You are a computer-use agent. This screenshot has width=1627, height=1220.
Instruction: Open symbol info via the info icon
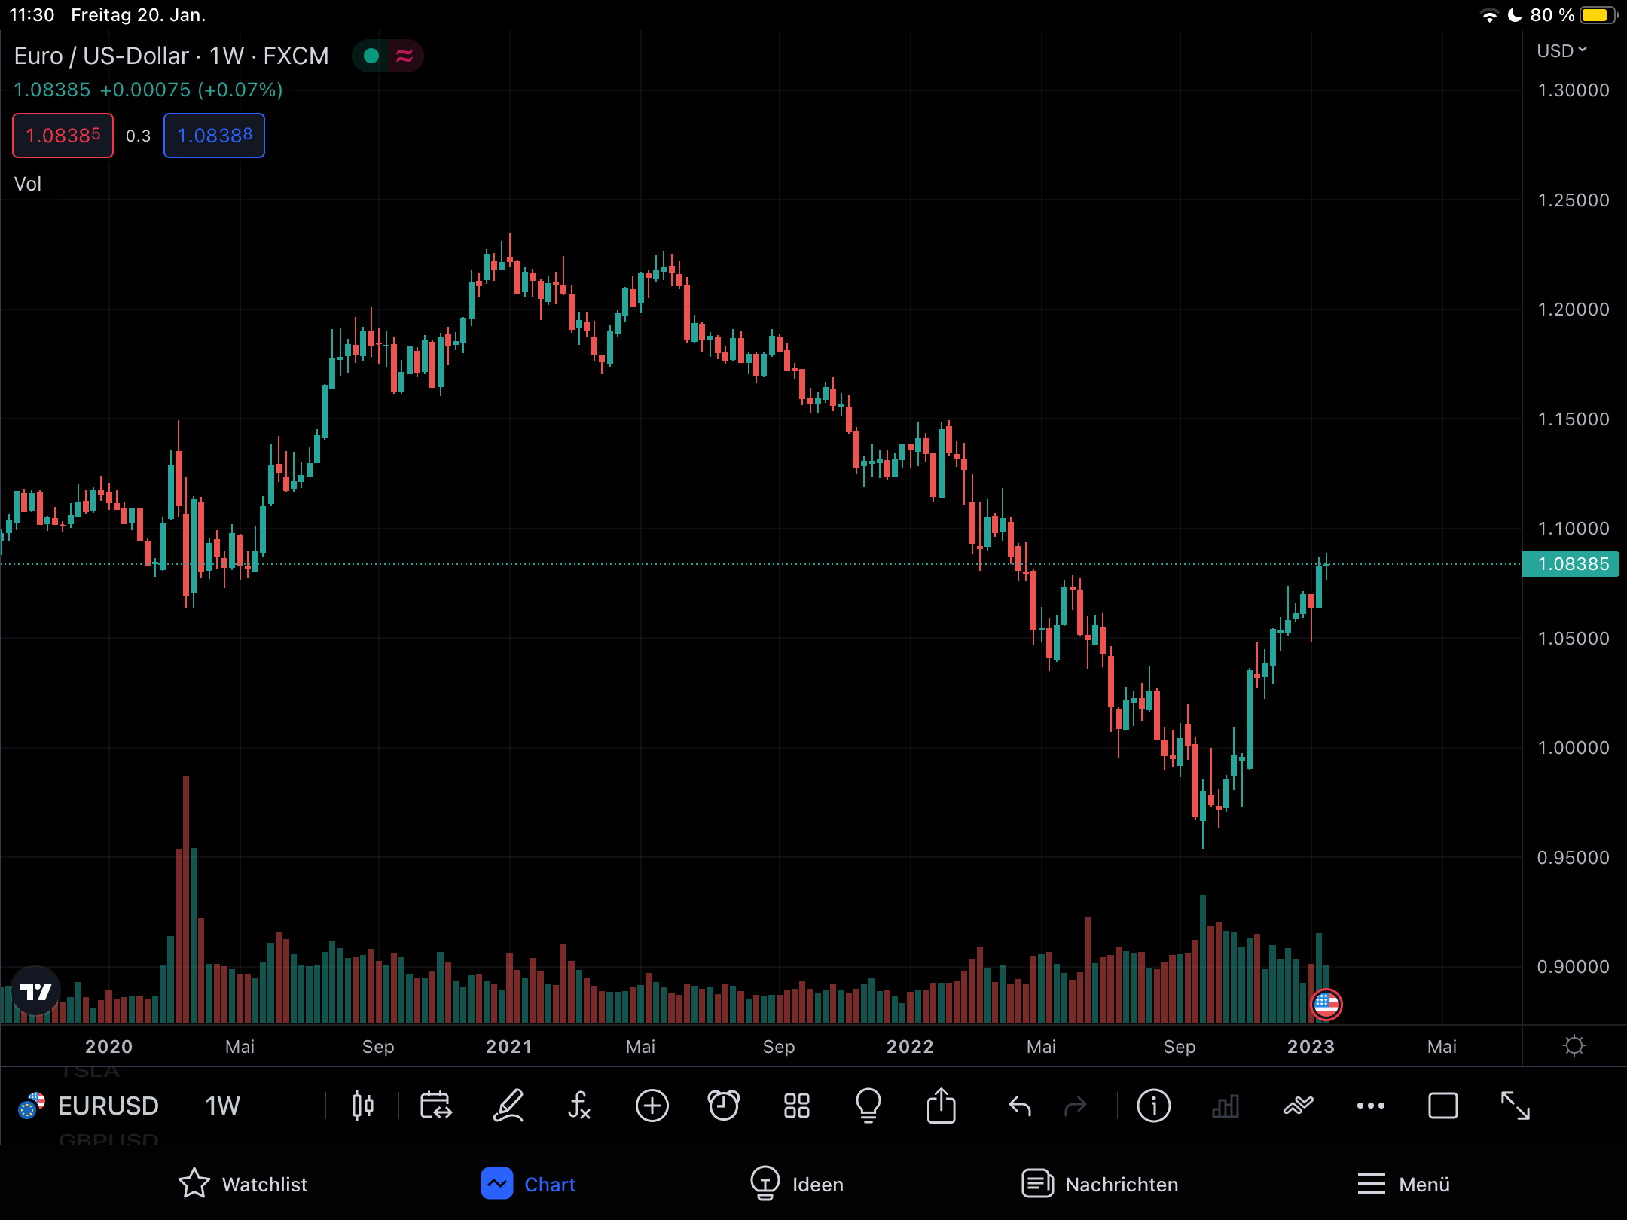tap(1153, 1106)
